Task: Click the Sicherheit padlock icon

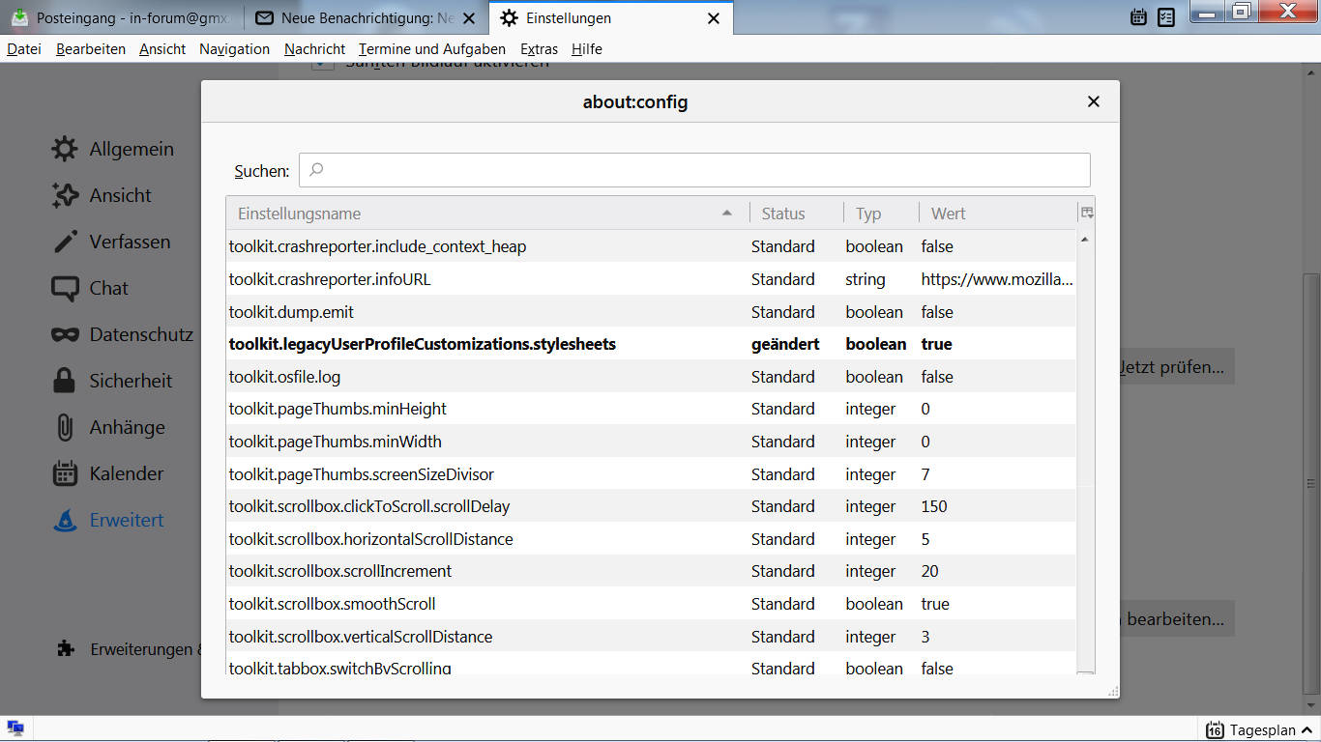Action: (65, 381)
